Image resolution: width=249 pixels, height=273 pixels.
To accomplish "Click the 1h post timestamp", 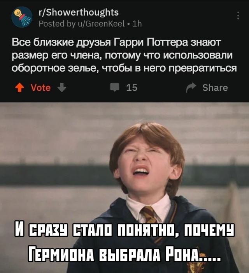I will pos(137,23).
